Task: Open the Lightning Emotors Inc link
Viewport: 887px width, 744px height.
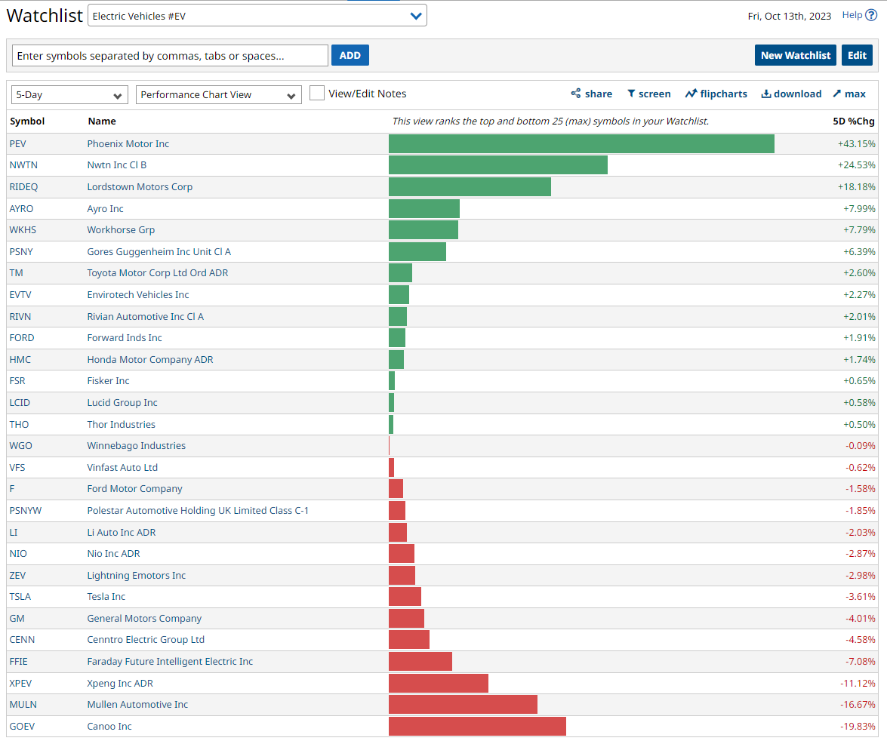Action: pos(137,575)
